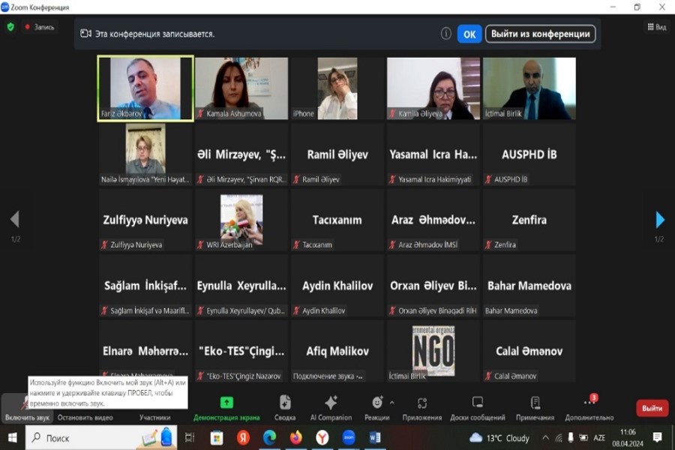The height and width of the screenshot is (450, 675).
Task: Open the Примечания notes icon
Action: tap(535, 402)
